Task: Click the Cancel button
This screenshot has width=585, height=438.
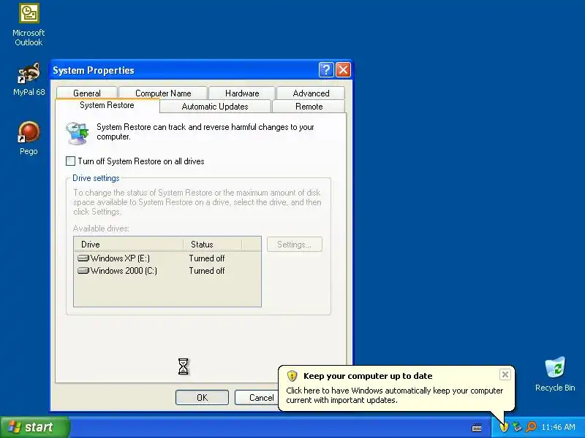Action: [257, 397]
